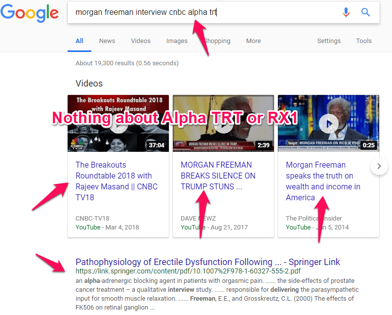Screen dimensions: 392x315
Task: Open the Settings menu
Action: tap(329, 41)
